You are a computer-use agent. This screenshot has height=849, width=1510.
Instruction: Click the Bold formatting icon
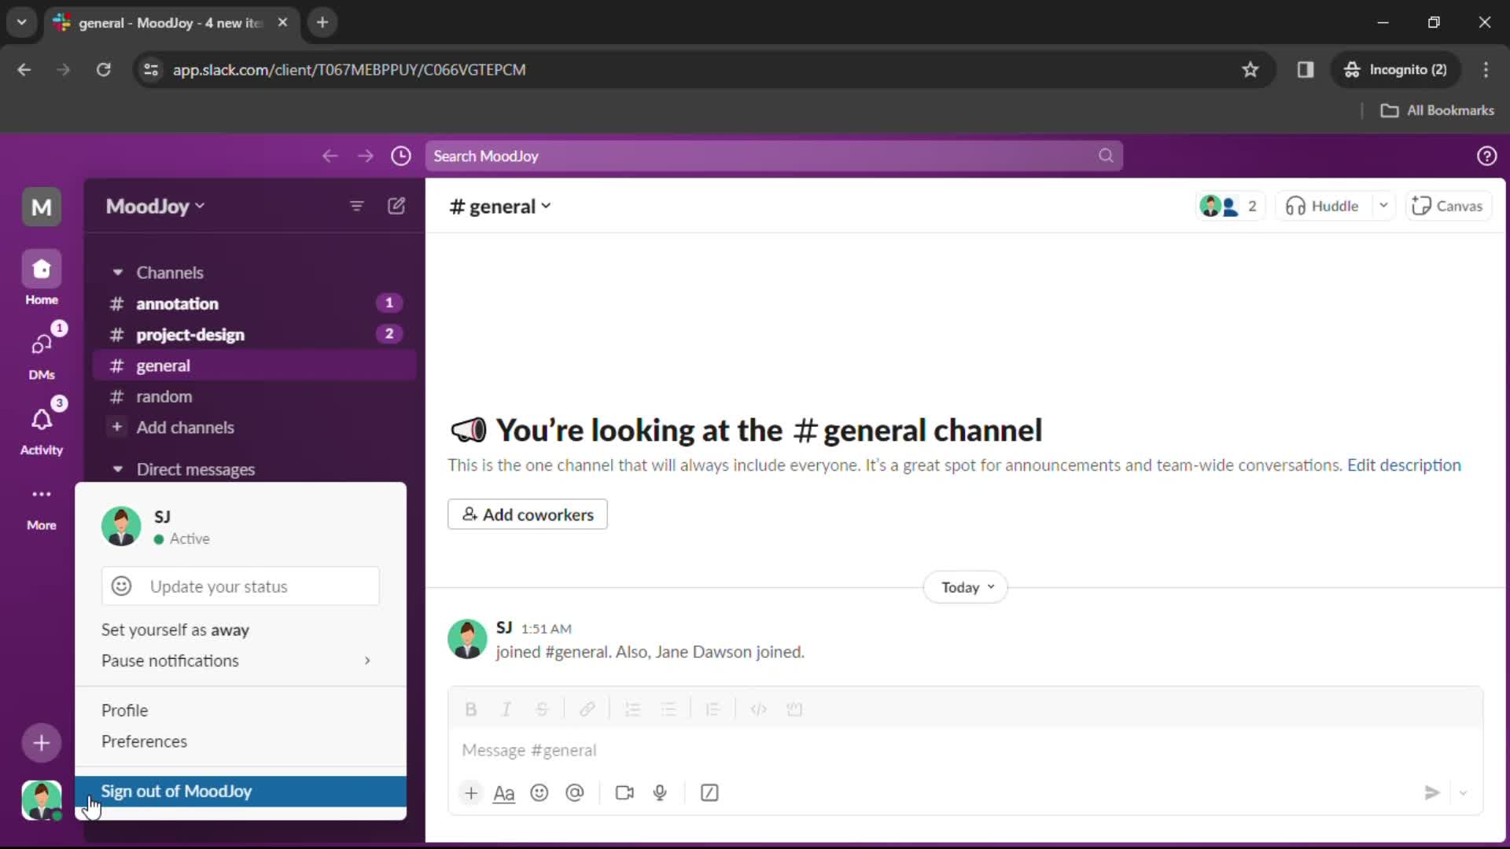pyautogui.click(x=471, y=709)
